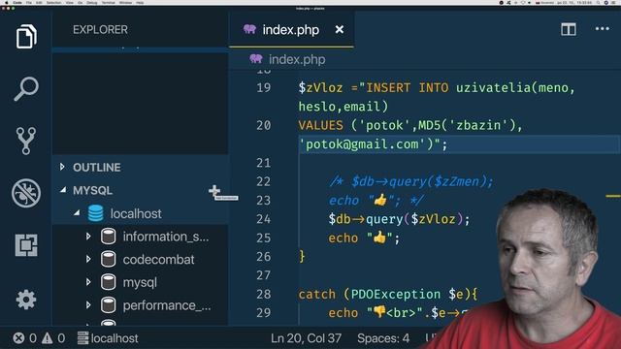Select the codecombat database row
Screen dimensions: 621x349
click(x=140, y=260)
